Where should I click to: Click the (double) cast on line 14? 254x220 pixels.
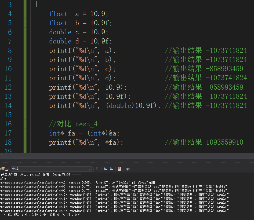(120, 105)
